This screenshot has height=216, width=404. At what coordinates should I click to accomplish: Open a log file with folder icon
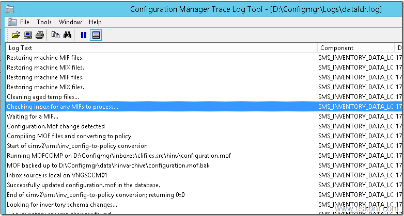(15, 35)
